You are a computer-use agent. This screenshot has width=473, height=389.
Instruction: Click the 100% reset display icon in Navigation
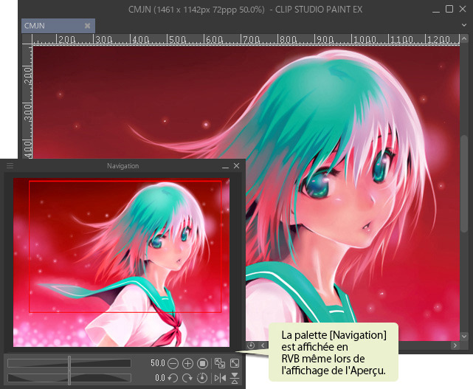click(x=202, y=363)
